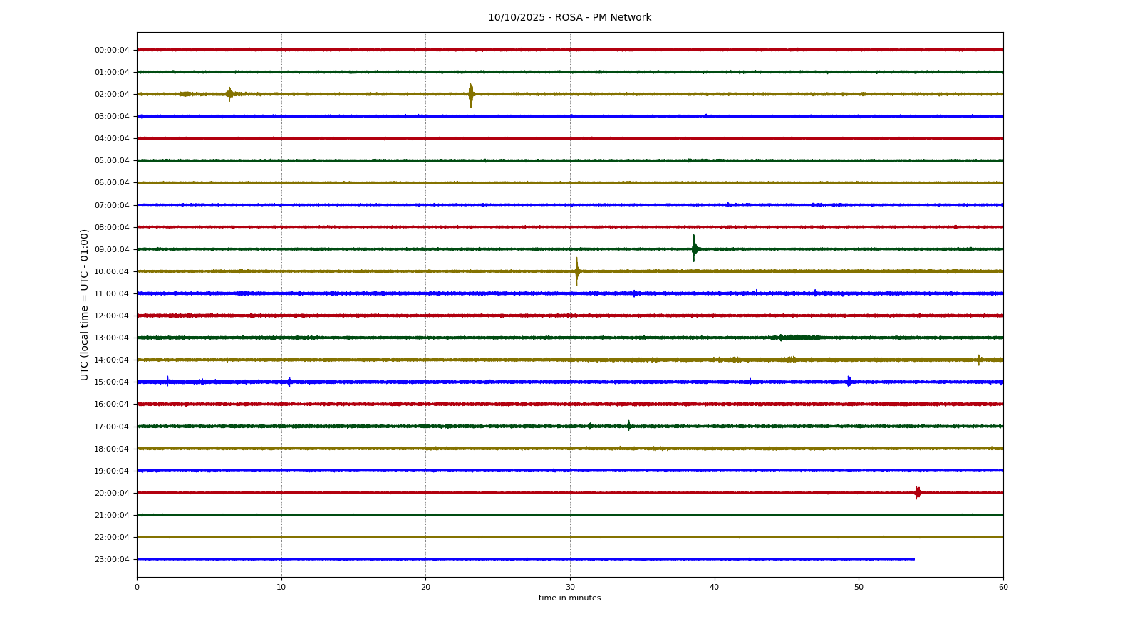Click the spike on the 10:00:04 trace
1140x641 pixels.
click(576, 271)
